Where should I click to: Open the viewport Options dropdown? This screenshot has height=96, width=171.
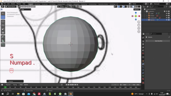[x=137, y=9]
